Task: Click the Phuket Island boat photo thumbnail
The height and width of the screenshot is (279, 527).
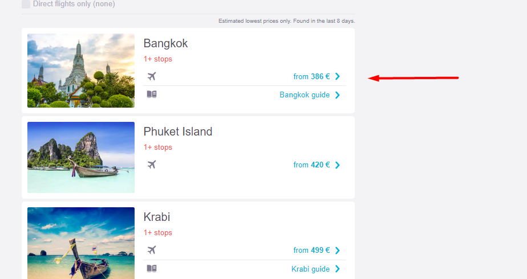Action: [81, 157]
